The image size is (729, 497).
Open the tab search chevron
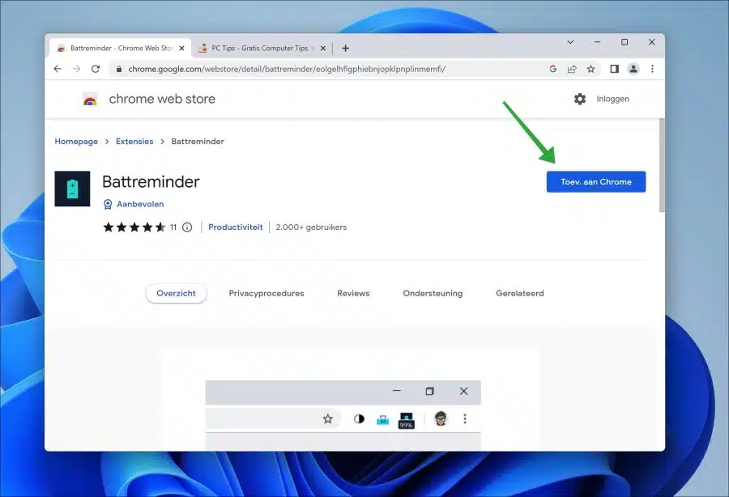570,42
